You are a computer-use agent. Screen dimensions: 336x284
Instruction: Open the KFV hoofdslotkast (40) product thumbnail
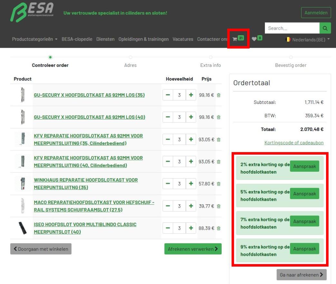22,161
